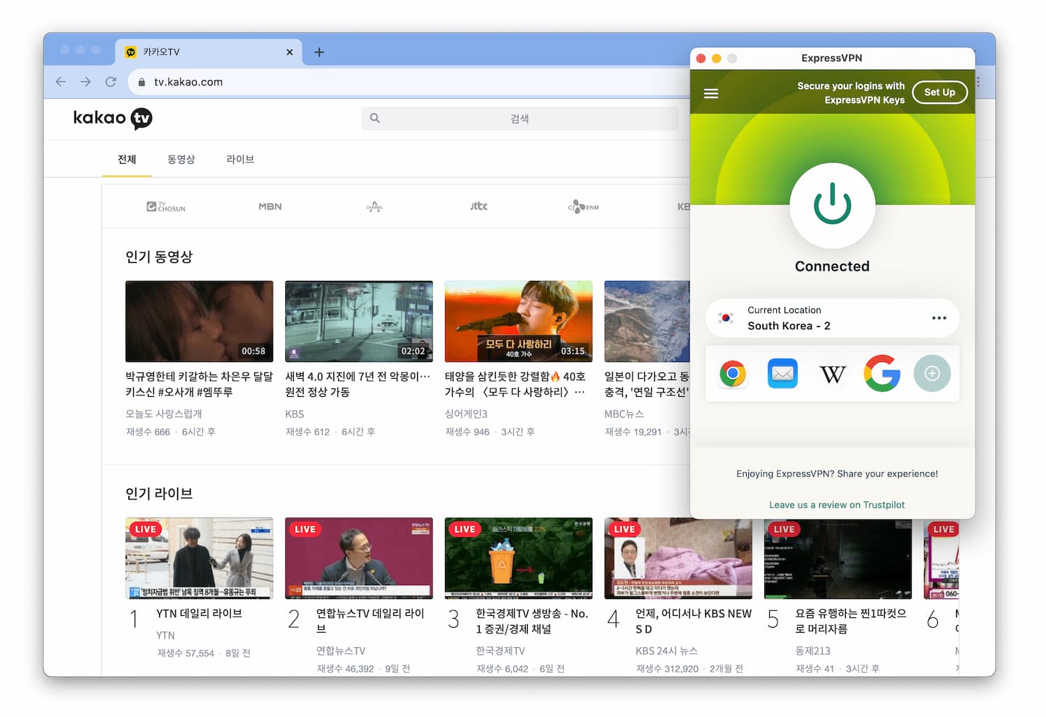Leave a review on Trustpilot
This screenshot has width=1046, height=717.
tap(836, 504)
